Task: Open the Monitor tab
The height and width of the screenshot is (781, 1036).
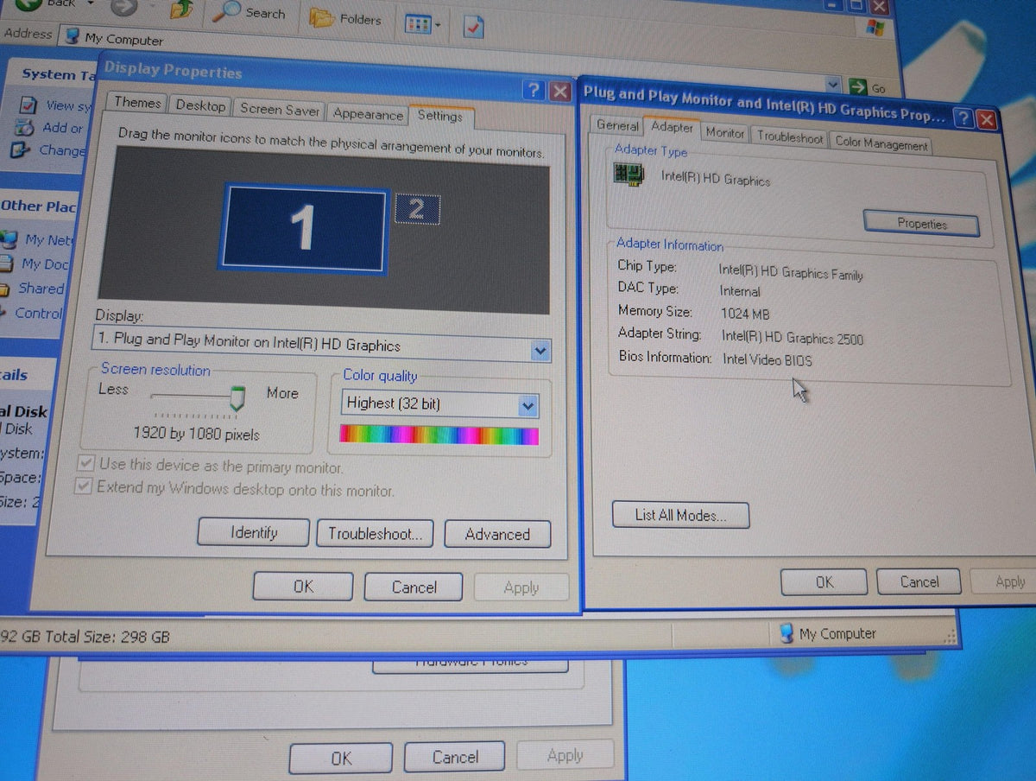Action: click(x=725, y=133)
